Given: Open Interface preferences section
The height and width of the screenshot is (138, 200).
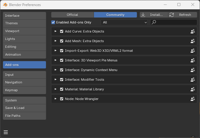Looking at the screenshot, I should pos(24,16).
